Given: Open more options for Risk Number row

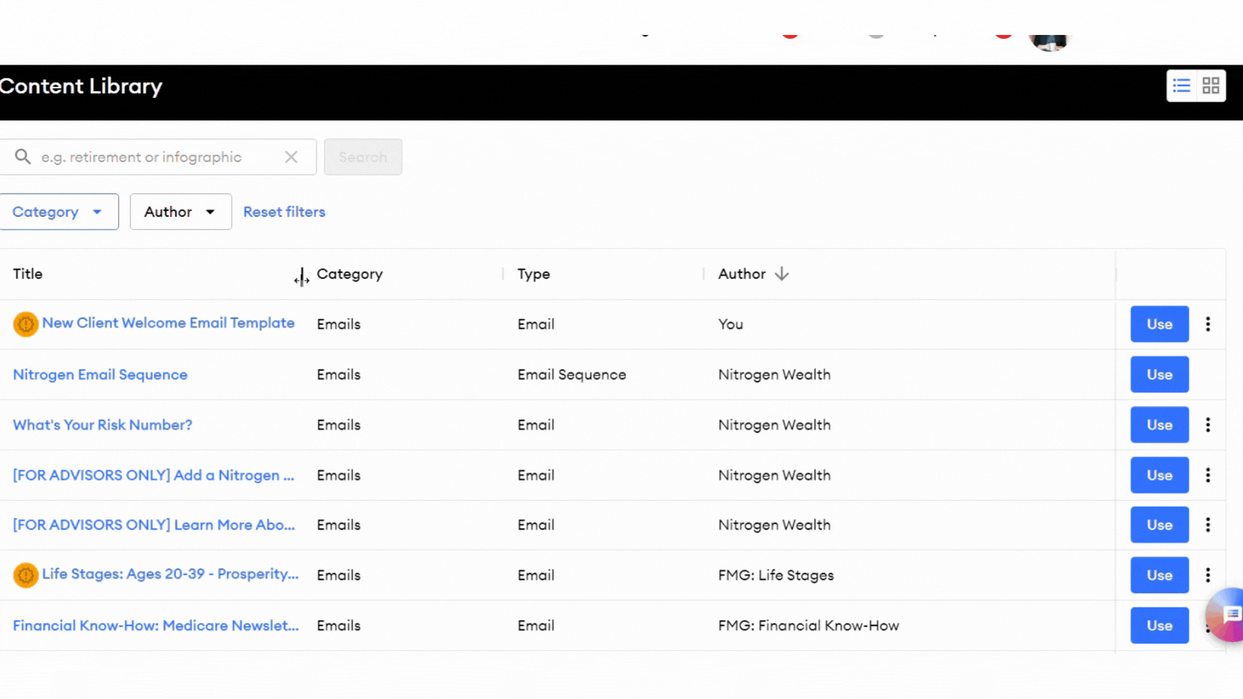Looking at the screenshot, I should 1207,425.
